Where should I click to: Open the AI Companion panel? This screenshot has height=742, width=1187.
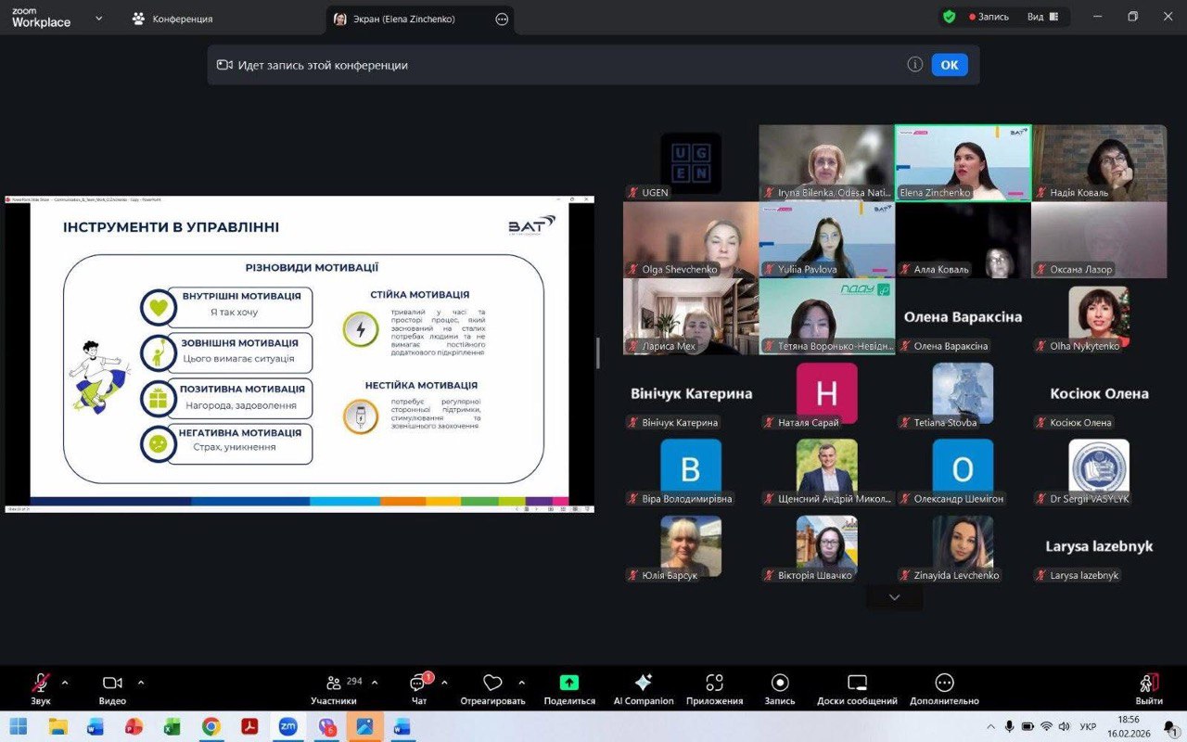pos(643,684)
